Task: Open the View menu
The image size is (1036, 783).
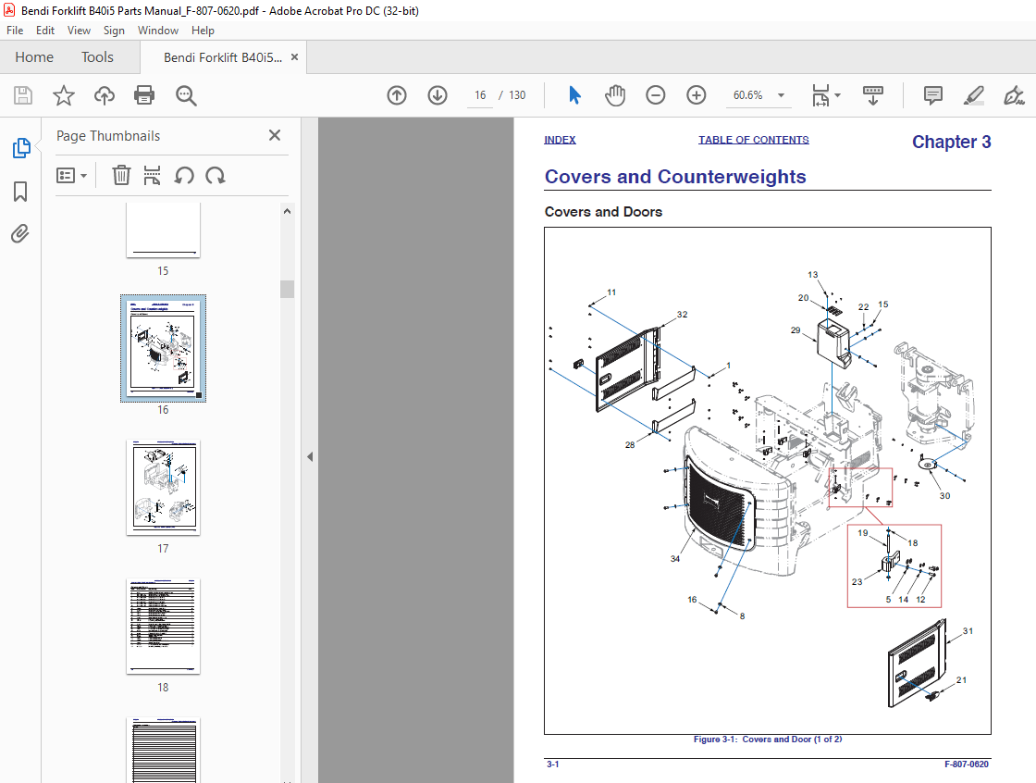Action: 79,31
